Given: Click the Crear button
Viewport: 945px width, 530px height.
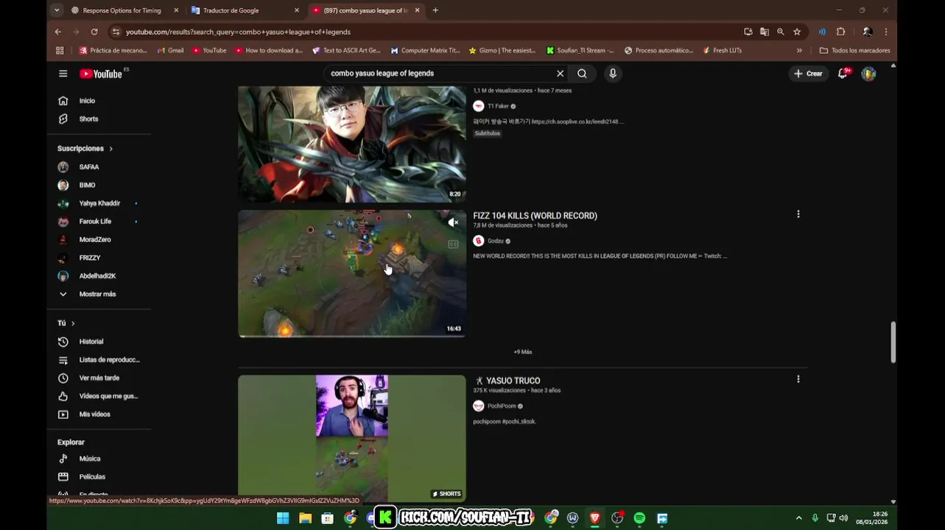Looking at the screenshot, I should (x=808, y=74).
